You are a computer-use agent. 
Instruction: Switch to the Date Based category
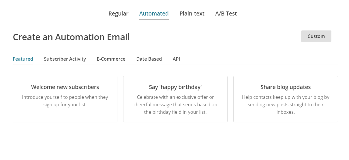coord(149,59)
